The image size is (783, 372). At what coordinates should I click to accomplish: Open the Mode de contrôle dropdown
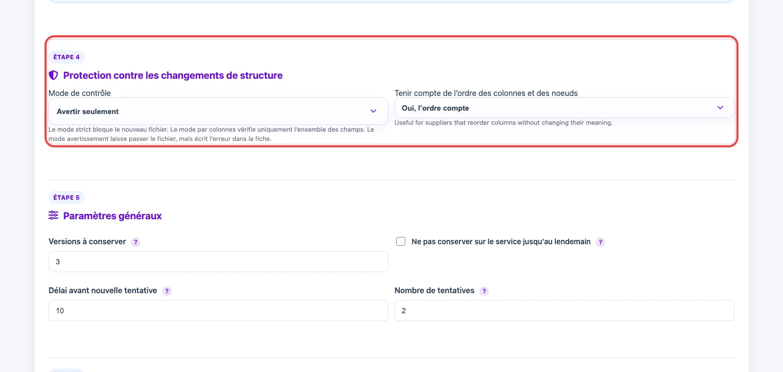pyautogui.click(x=218, y=111)
